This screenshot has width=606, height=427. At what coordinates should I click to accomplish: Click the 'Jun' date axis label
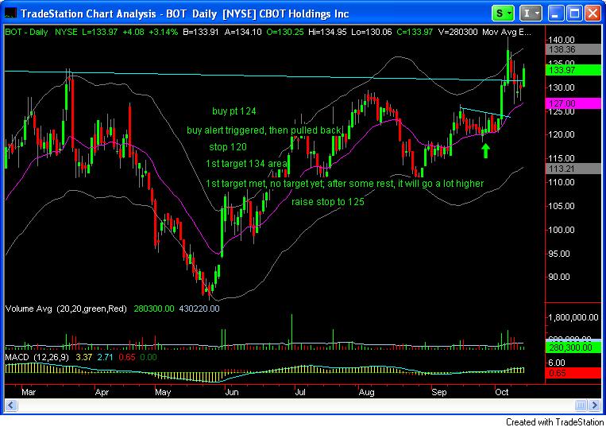(x=231, y=392)
